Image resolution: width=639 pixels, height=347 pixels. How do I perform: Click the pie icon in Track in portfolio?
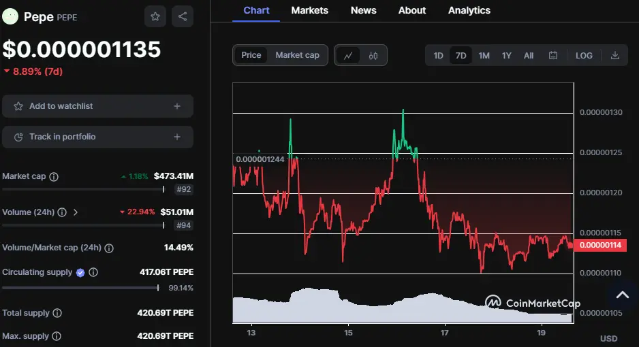(x=18, y=137)
